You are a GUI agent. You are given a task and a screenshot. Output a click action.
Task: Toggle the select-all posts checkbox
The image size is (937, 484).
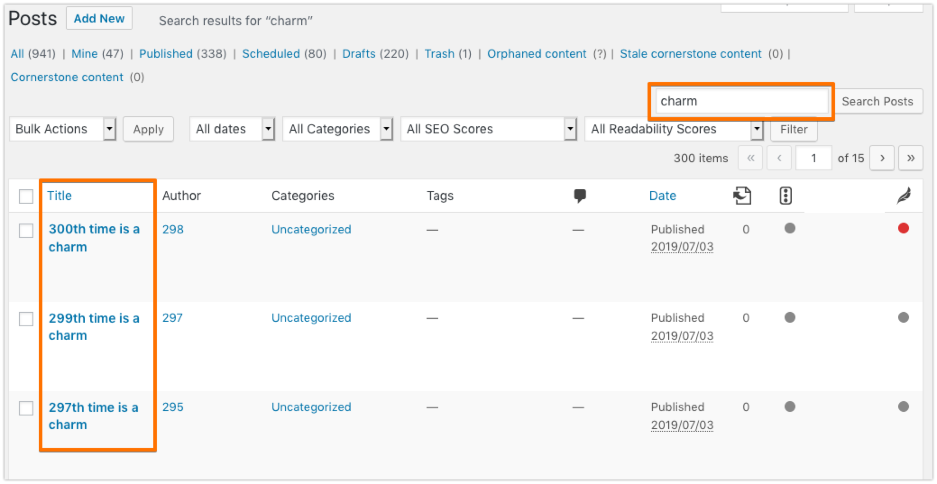26,196
